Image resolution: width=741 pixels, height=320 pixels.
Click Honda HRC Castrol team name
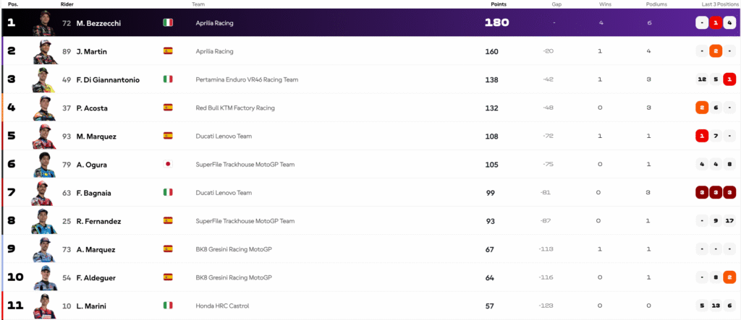point(222,306)
